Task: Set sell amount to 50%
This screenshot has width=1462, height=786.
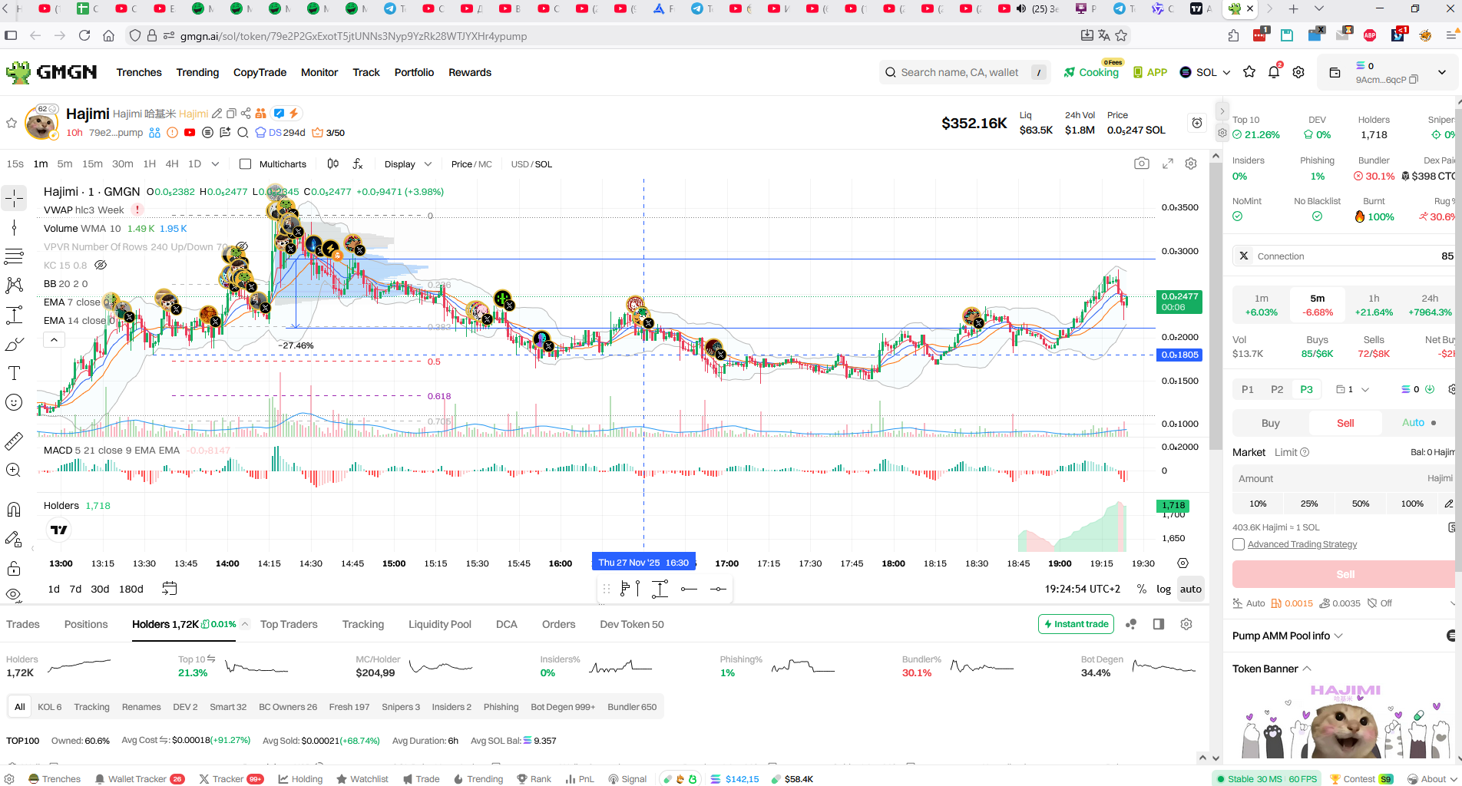Action: point(1361,504)
